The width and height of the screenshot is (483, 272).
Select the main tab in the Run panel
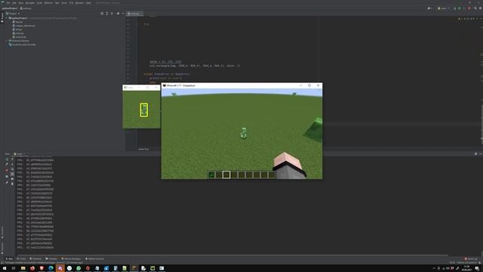point(19,154)
